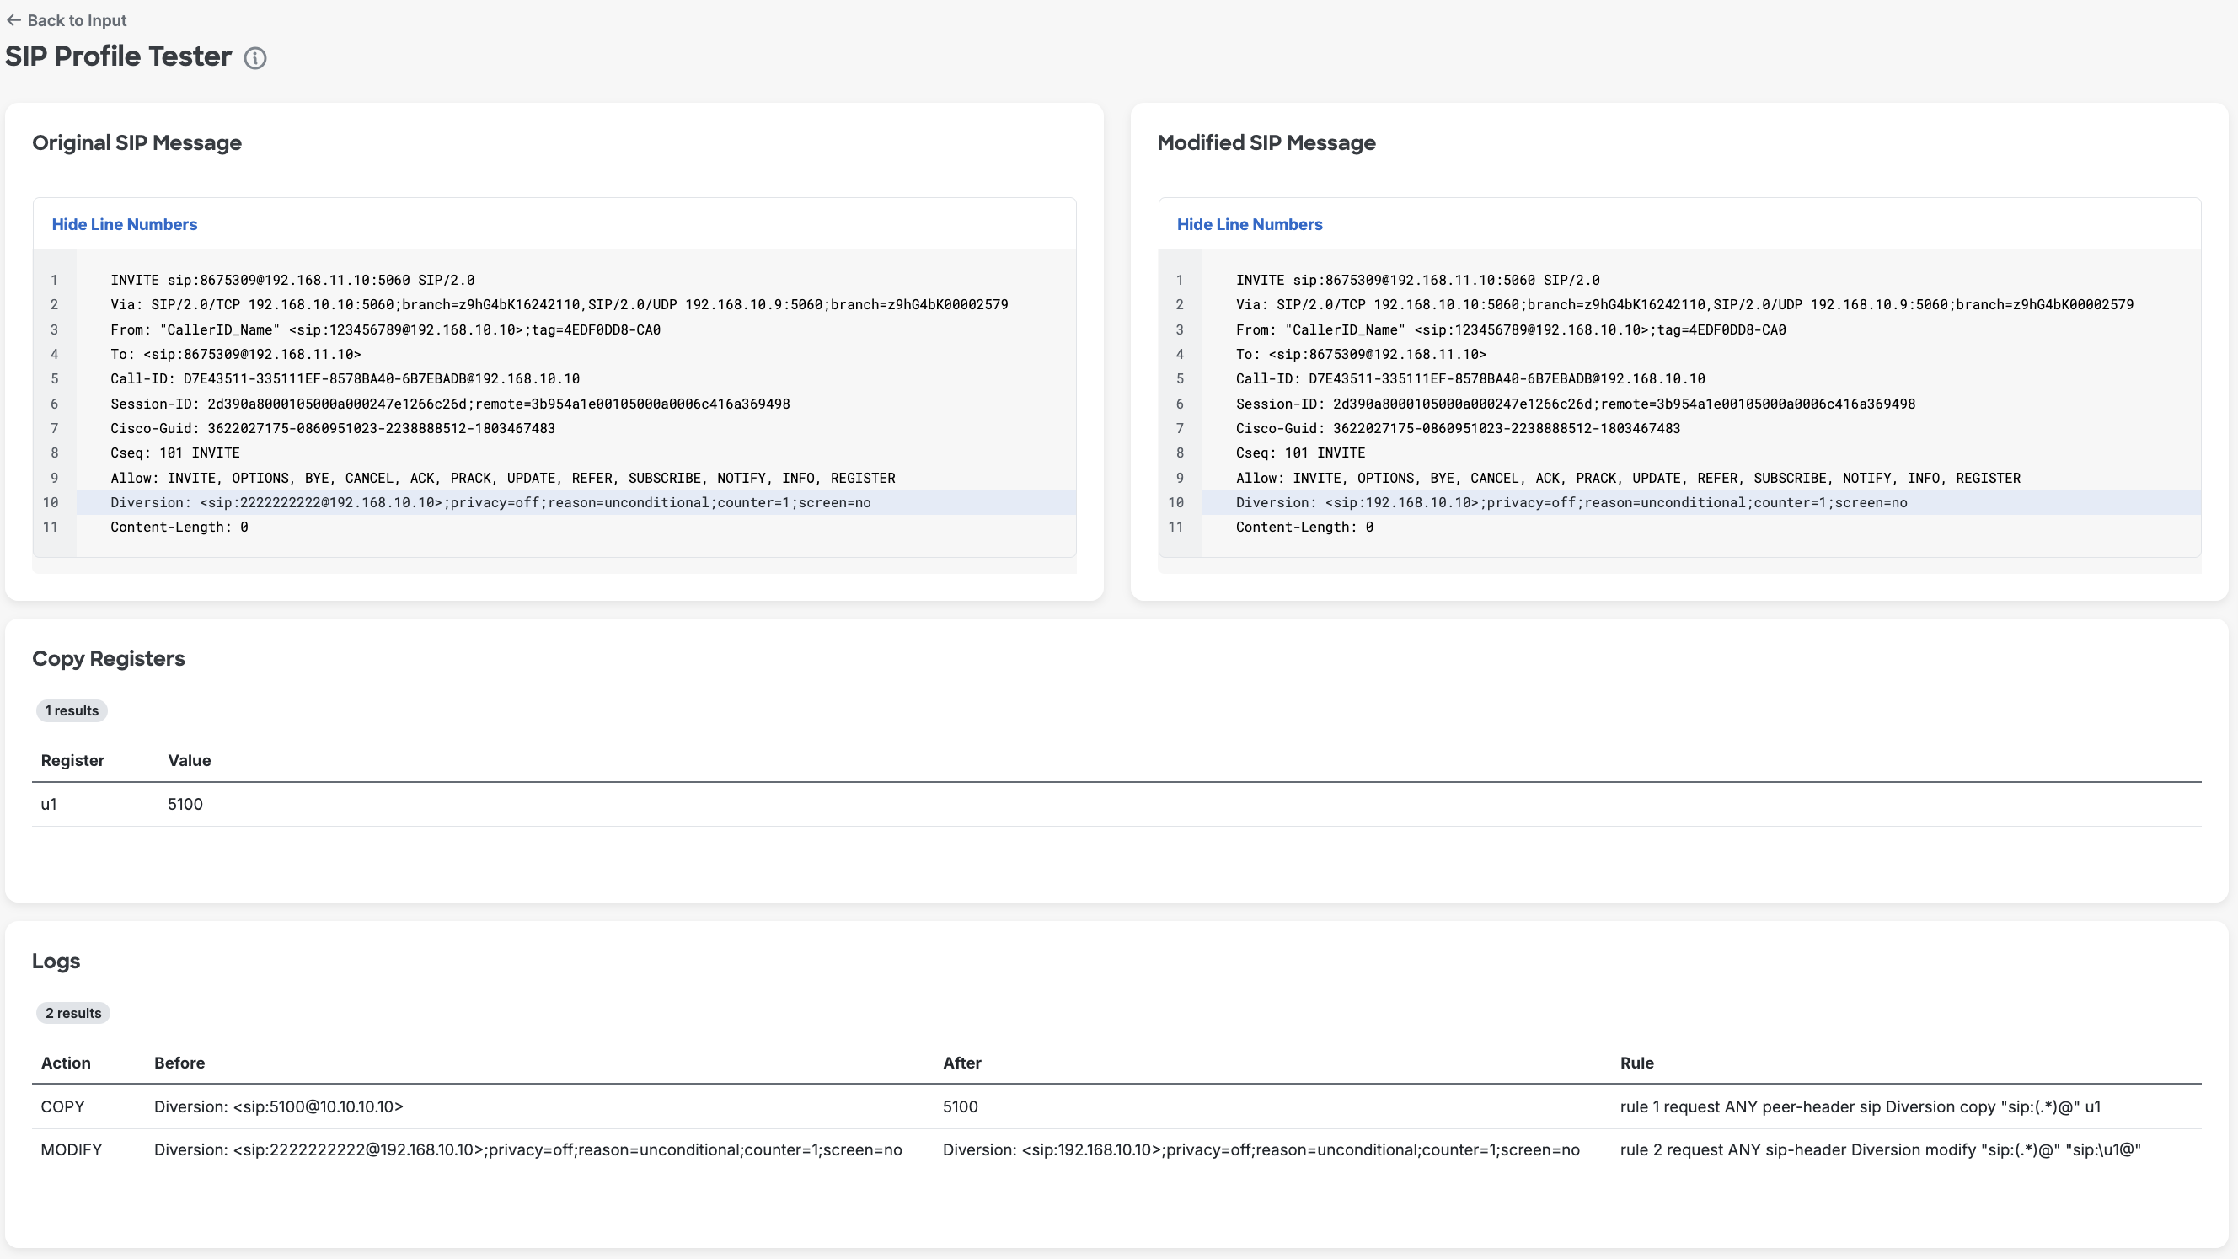Screen dimensions: 2238x1259
Task: Click the 2 results badge
Action: [73, 1013]
